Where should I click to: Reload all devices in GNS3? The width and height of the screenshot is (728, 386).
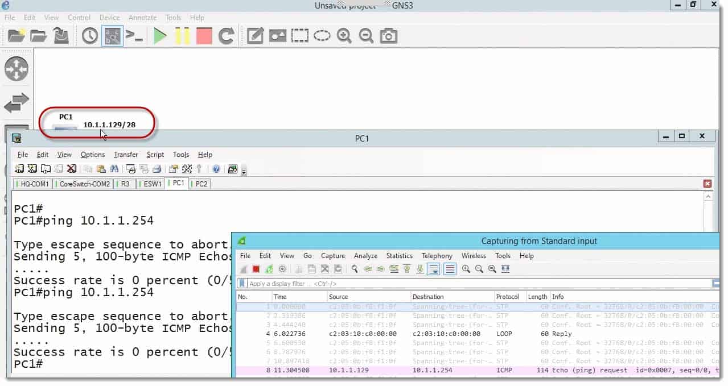click(x=227, y=36)
